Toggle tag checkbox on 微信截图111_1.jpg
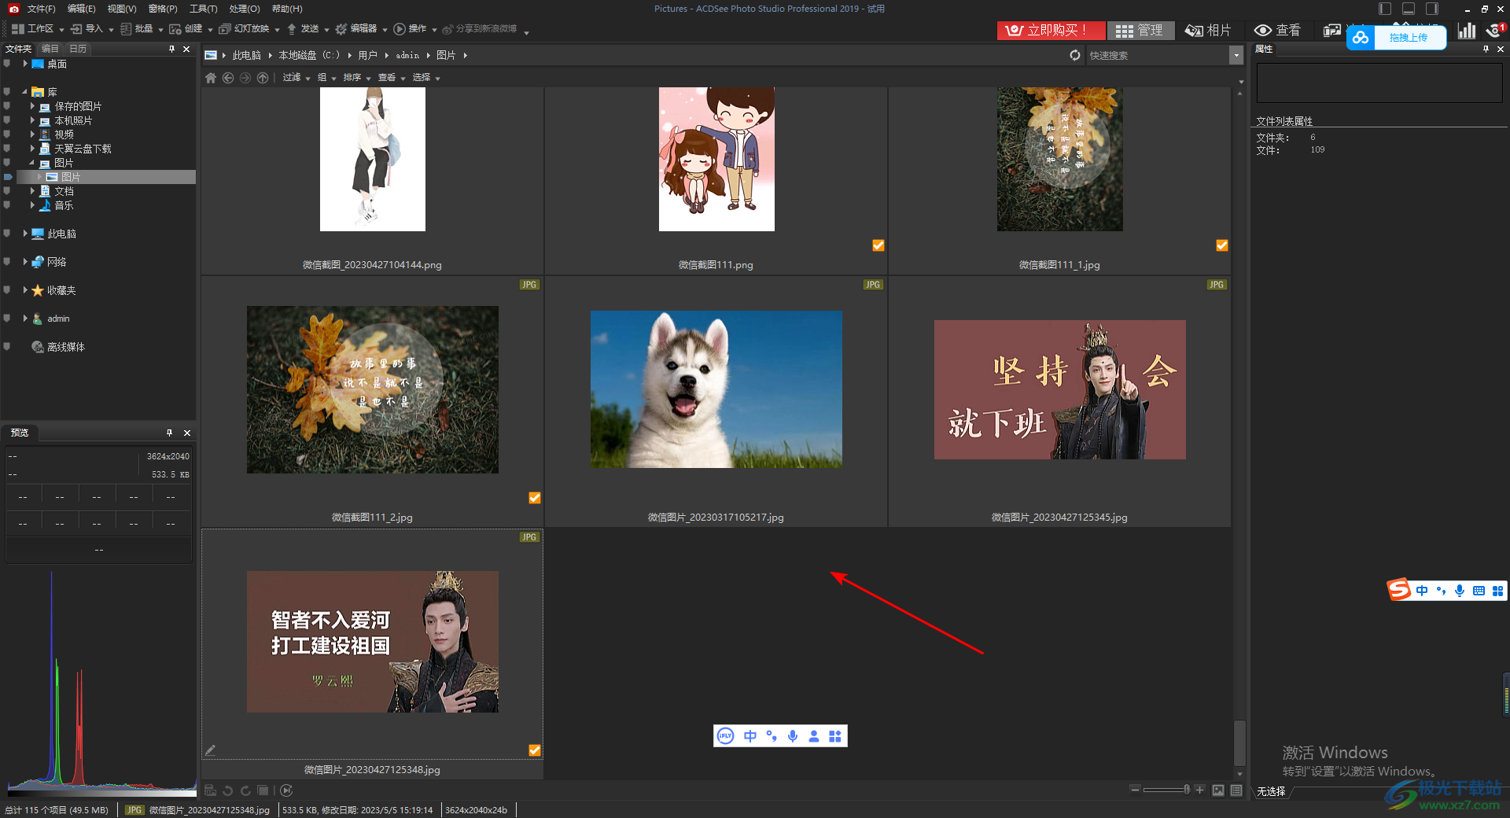1510x818 pixels. (x=1222, y=245)
